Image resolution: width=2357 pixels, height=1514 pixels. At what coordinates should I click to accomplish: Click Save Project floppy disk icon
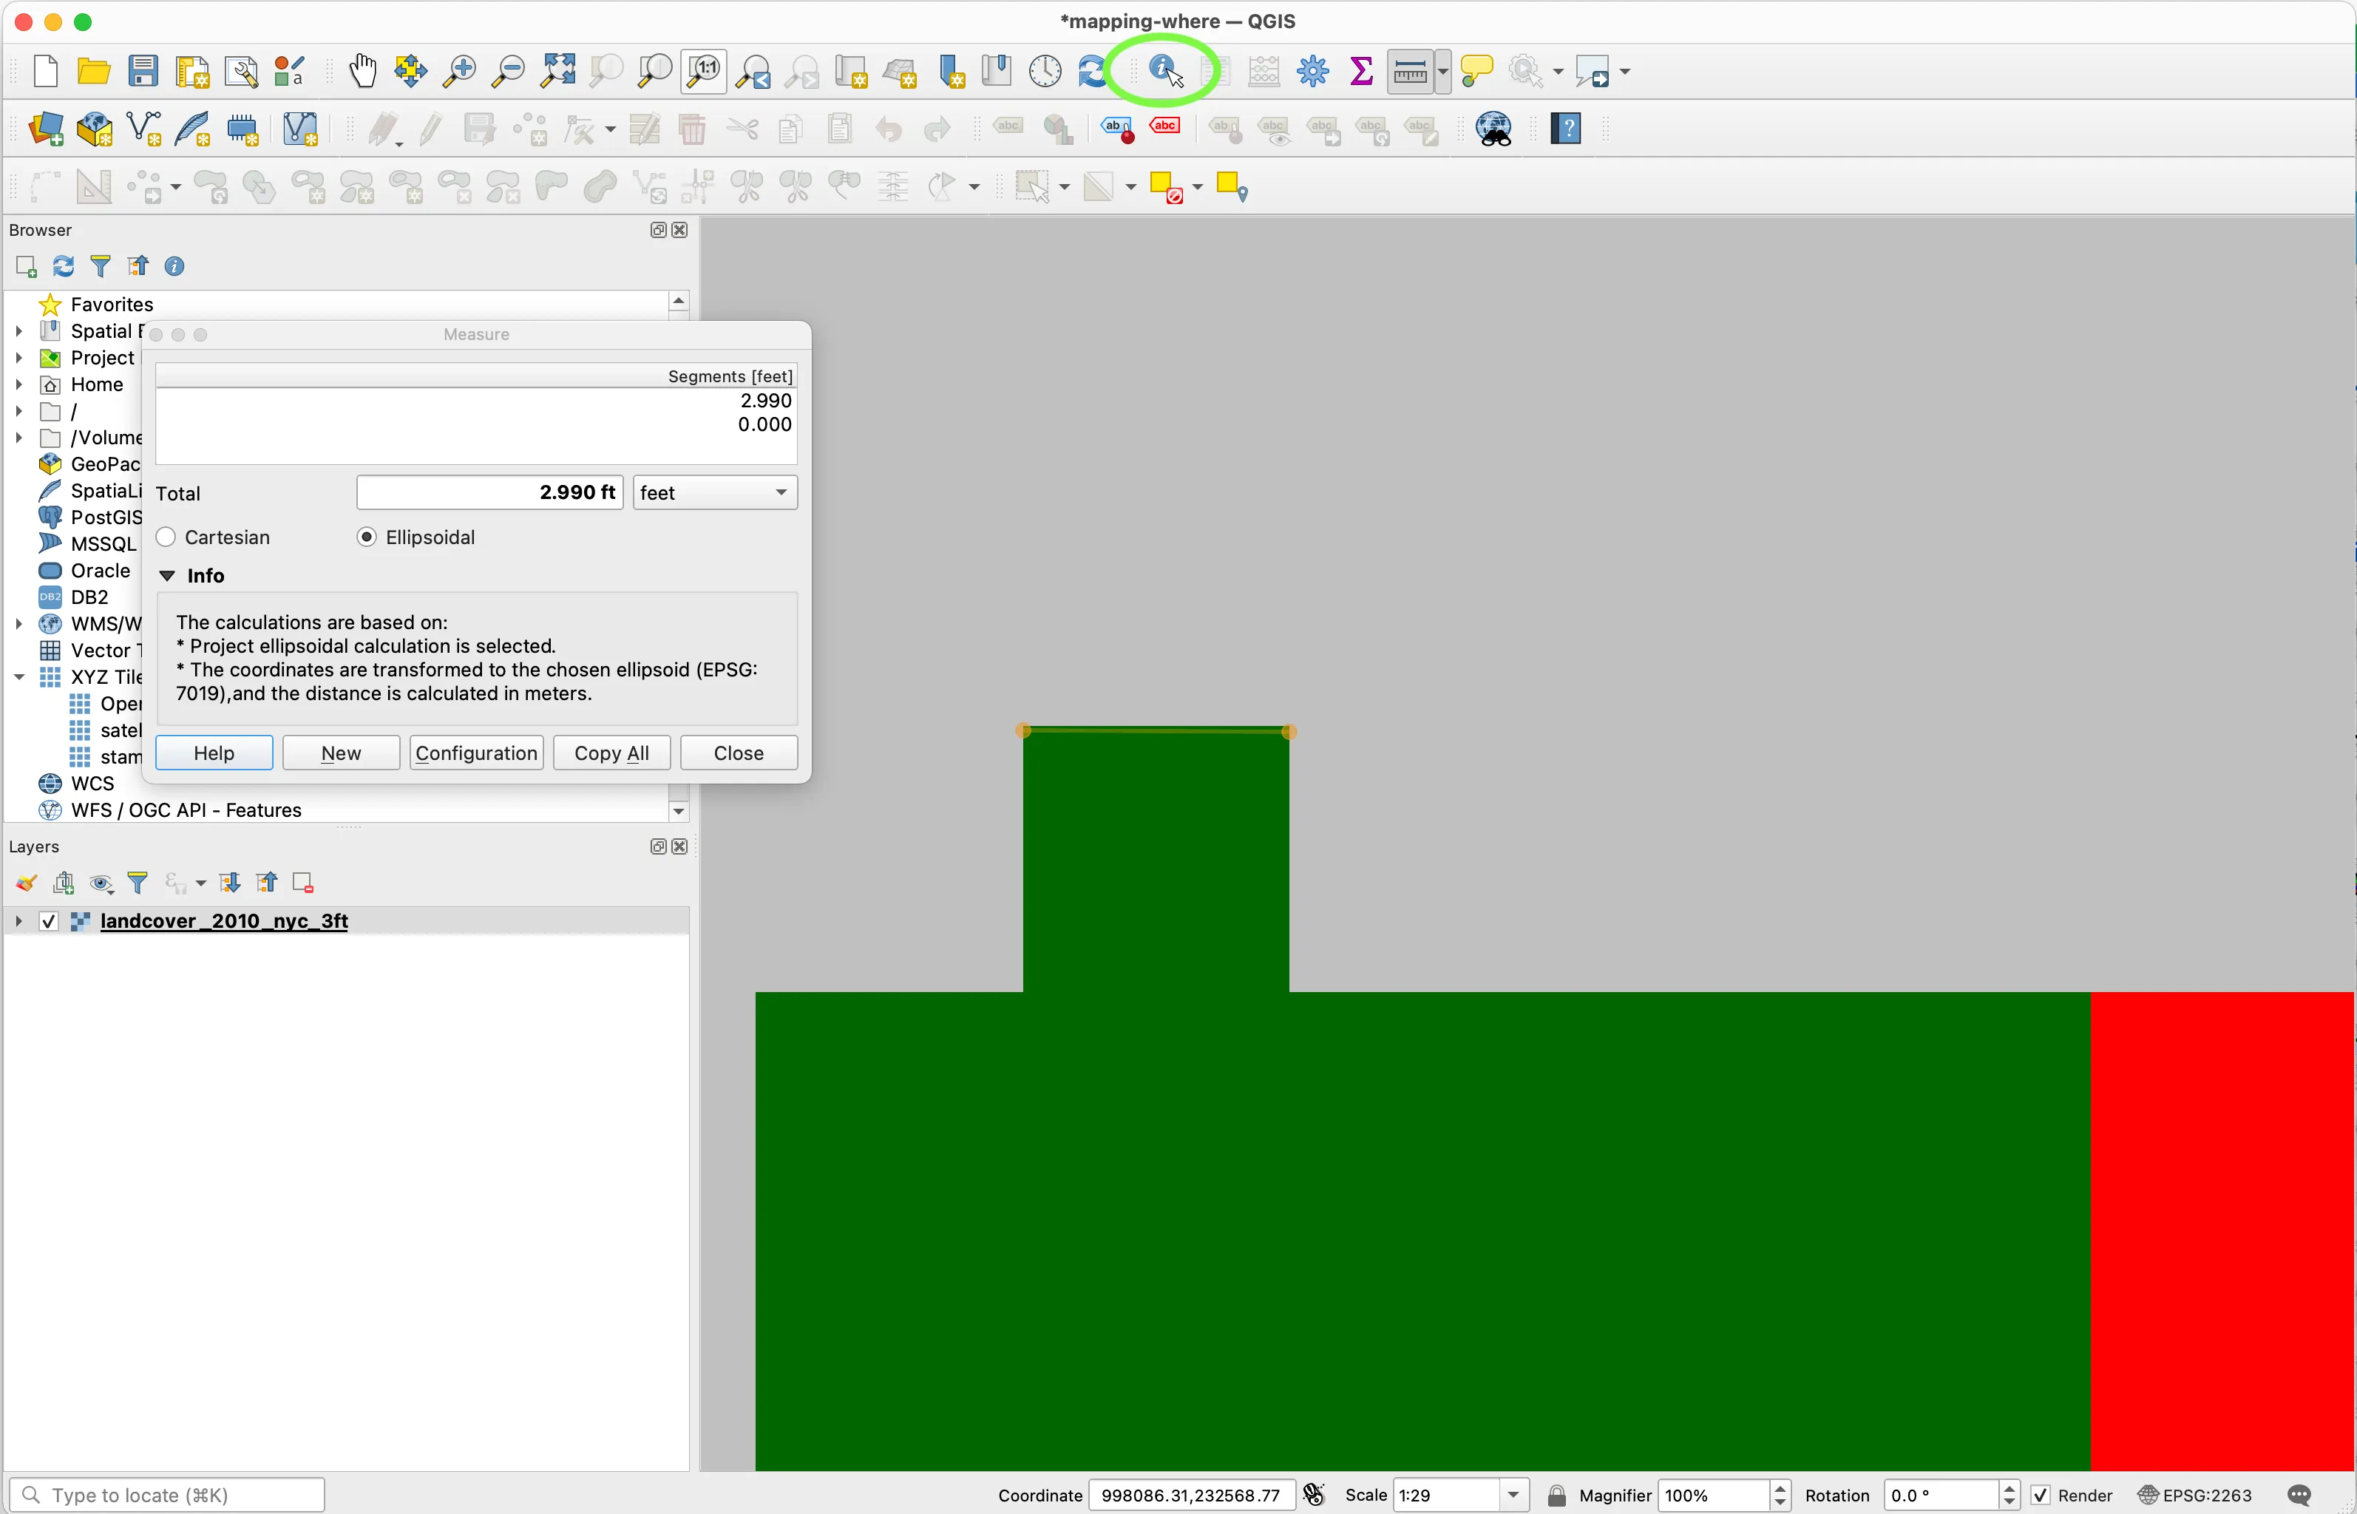[143, 71]
